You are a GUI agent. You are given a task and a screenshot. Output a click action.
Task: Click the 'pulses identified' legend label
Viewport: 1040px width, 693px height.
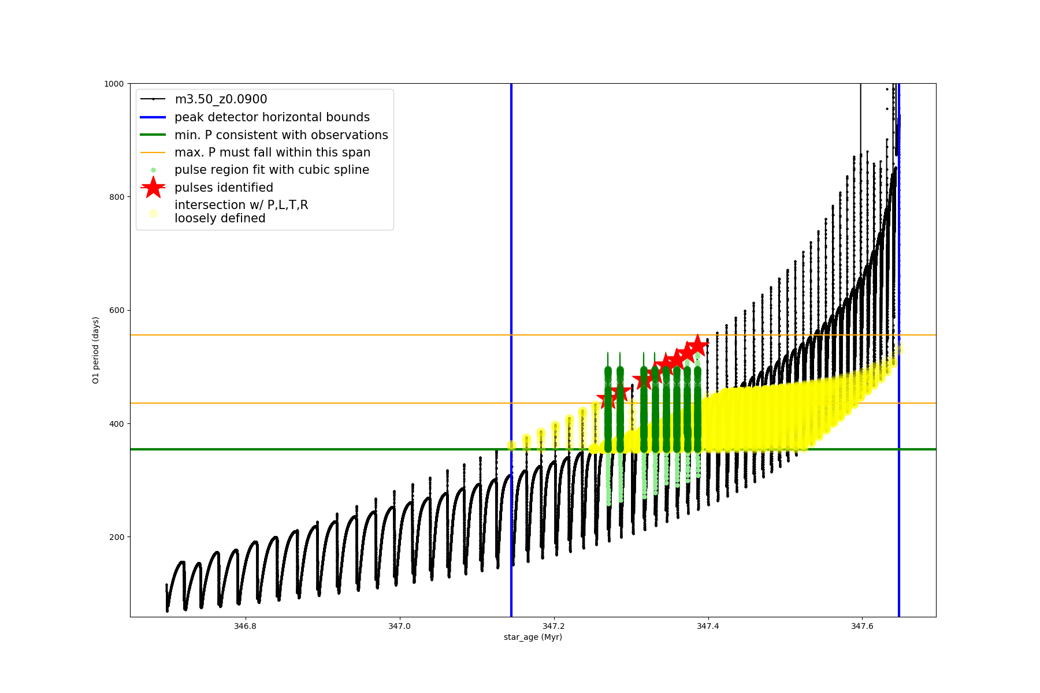pyautogui.click(x=224, y=188)
